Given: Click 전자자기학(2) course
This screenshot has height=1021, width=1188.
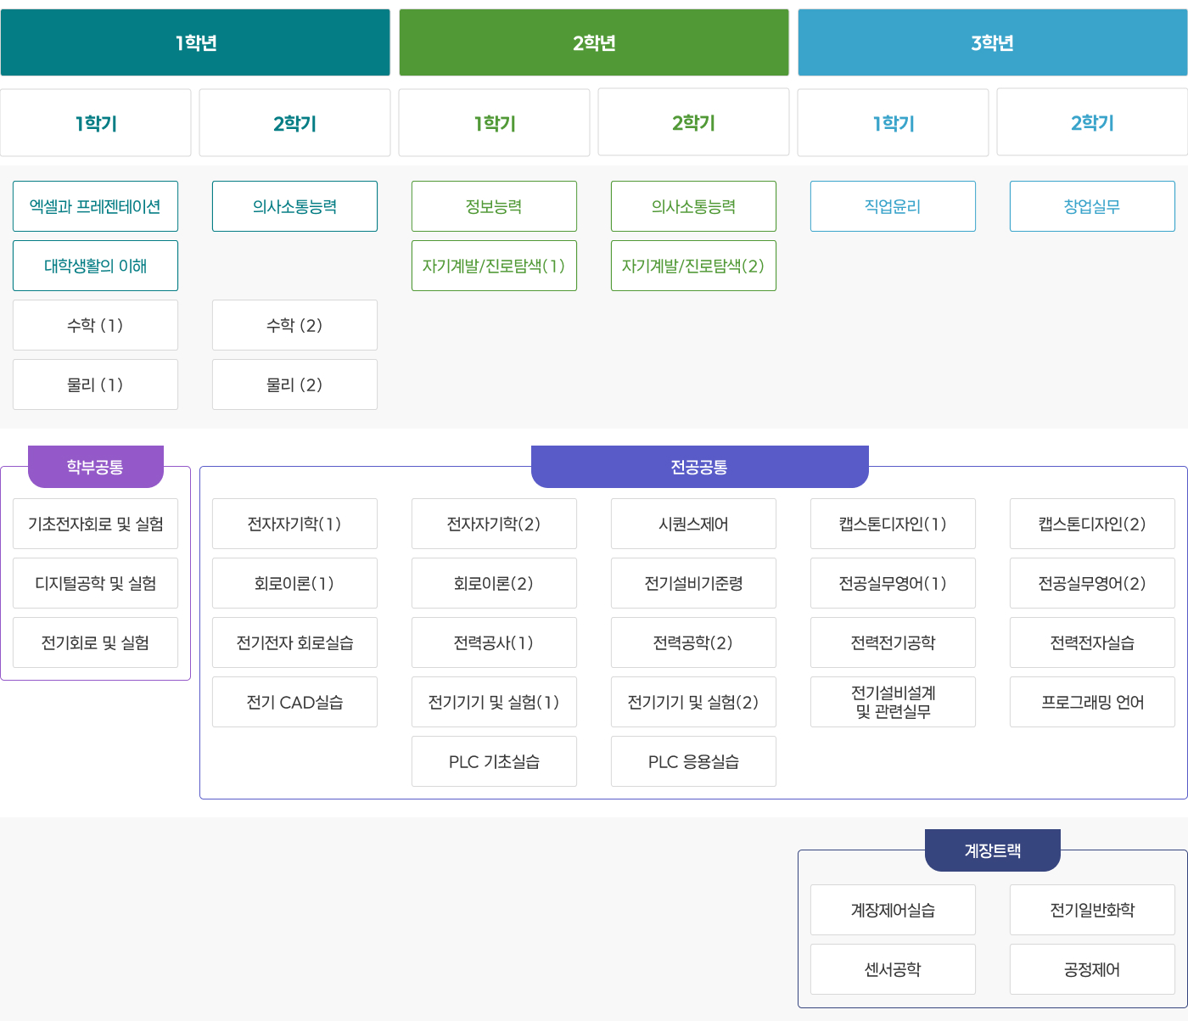Looking at the screenshot, I should [x=494, y=524].
